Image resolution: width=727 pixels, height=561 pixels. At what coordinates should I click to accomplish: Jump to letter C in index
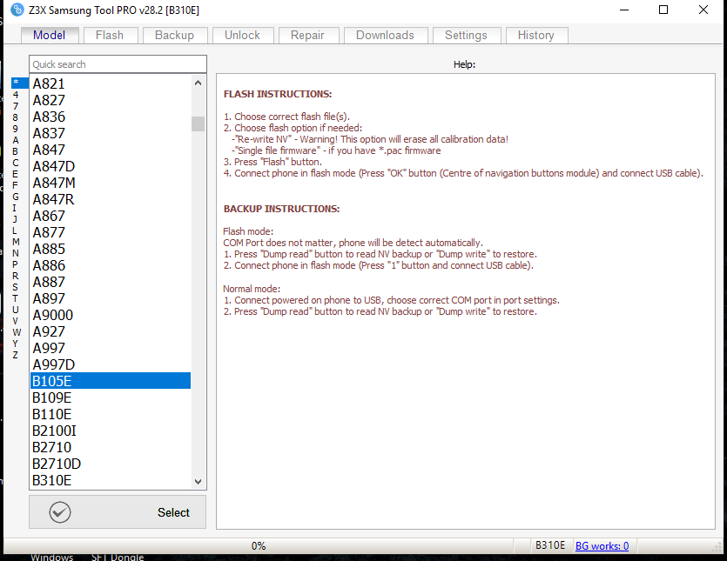point(16,163)
